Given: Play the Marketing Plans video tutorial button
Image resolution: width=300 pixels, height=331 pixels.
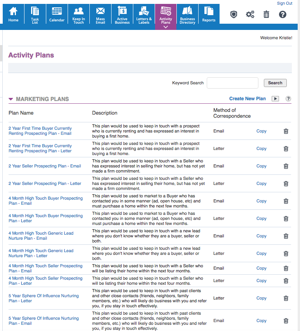Looking at the screenshot, I should tap(275, 99).
